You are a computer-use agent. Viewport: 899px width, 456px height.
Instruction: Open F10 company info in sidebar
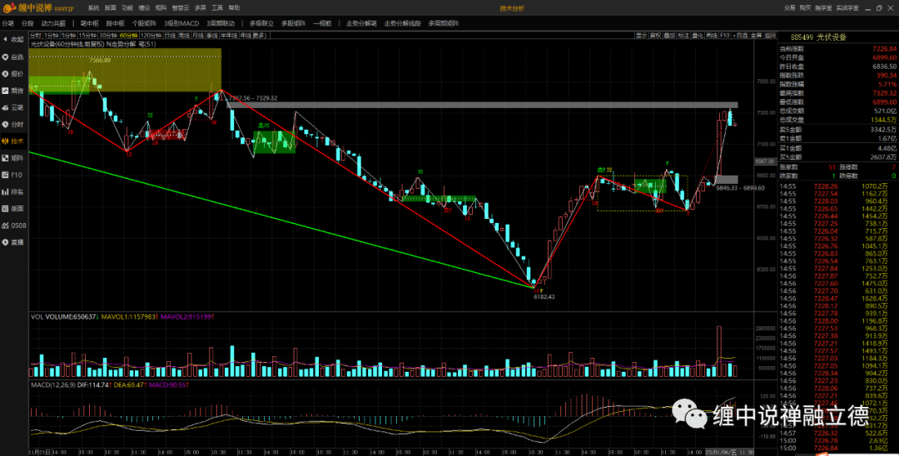click(12, 175)
